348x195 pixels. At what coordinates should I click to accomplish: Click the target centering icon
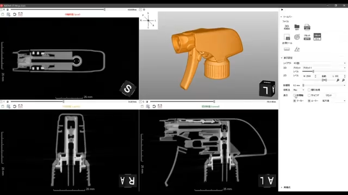(x=297, y=37)
